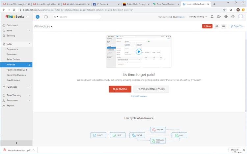
Task: Expand the Time Tracking sidebar section
Action: (29, 95)
